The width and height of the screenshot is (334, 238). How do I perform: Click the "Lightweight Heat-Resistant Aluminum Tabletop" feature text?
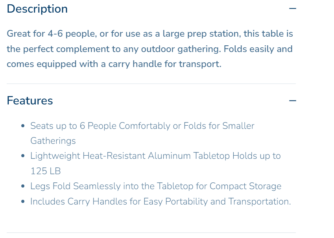155,156
